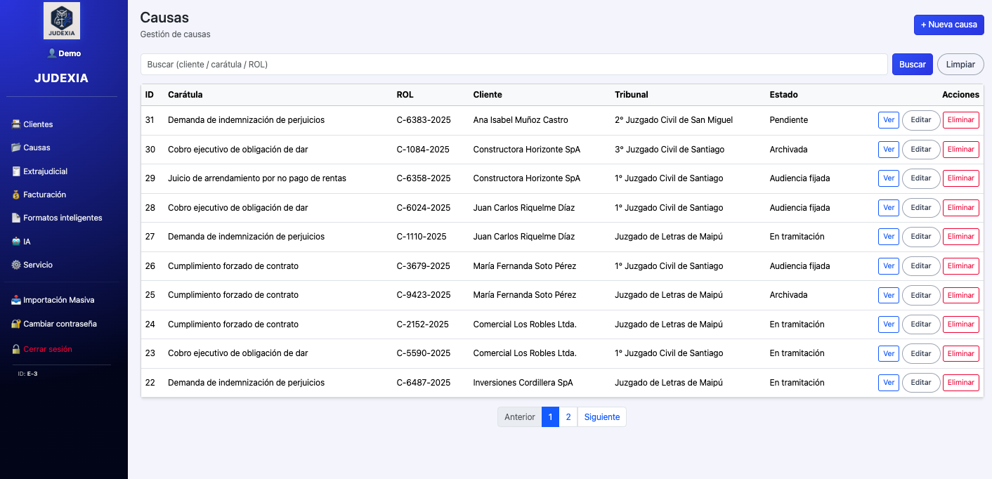Click the Facturación money bag icon
The height and width of the screenshot is (479, 992).
[x=16, y=195]
